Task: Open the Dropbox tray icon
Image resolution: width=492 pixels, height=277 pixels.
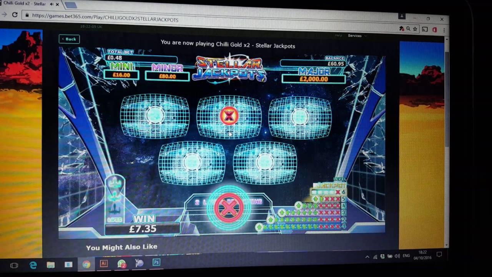Action: 382,257
